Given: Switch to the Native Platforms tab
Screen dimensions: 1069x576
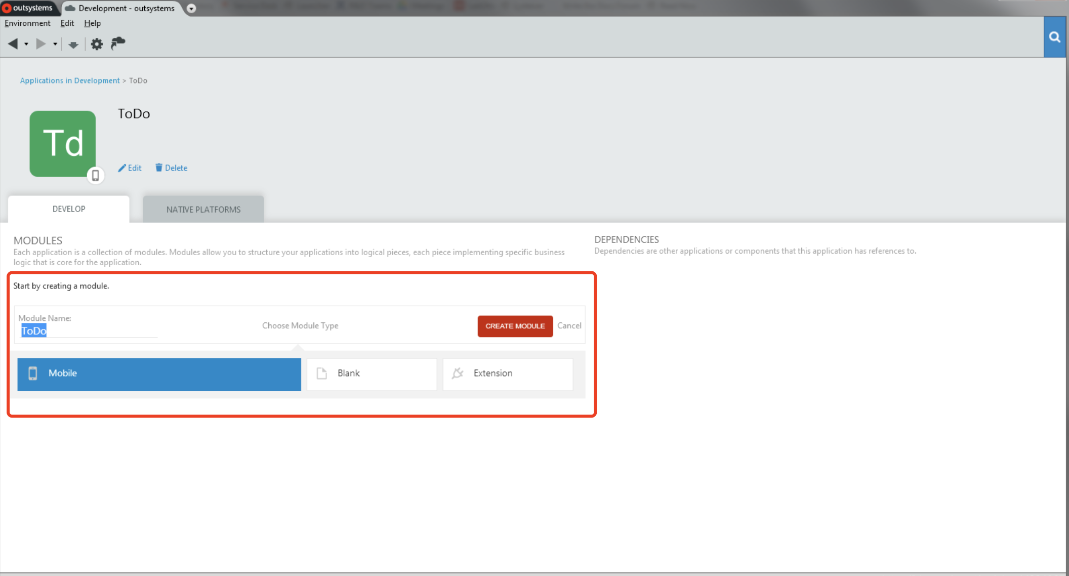Looking at the screenshot, I should coord(203,210).
